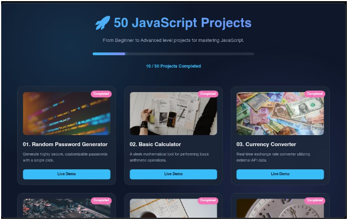
Task: Click Completed badge on the circuit board card
Action: (101, 201)
